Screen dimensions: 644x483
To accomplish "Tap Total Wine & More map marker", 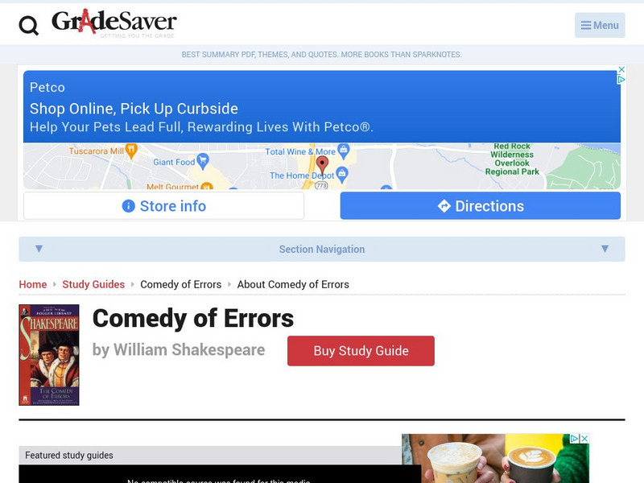I will (344, 151).
